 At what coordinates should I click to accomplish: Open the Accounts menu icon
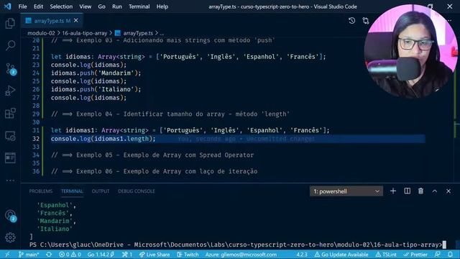11,216
